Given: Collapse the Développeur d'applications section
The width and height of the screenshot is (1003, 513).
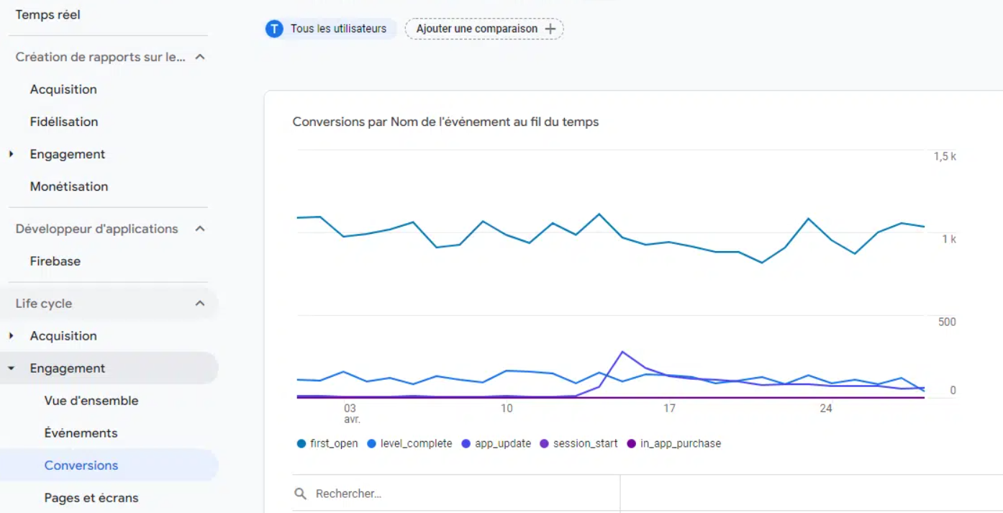Looking at the screenshot, I should (x=200, y=228).
